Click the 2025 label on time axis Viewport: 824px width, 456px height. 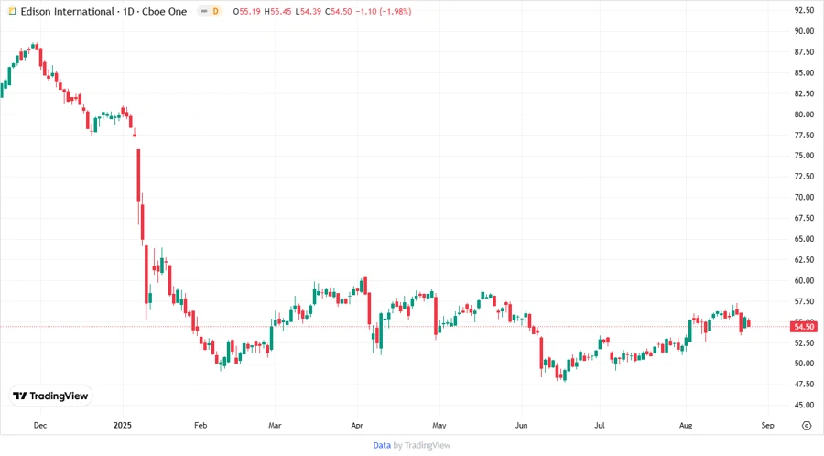[123, 426]
